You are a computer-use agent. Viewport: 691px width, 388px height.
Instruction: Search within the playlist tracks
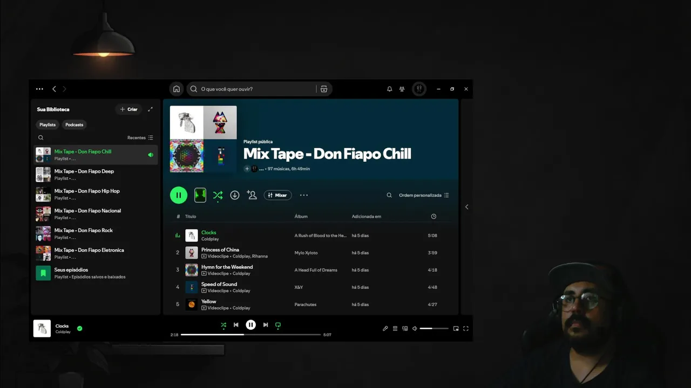(x=389, y=195)
